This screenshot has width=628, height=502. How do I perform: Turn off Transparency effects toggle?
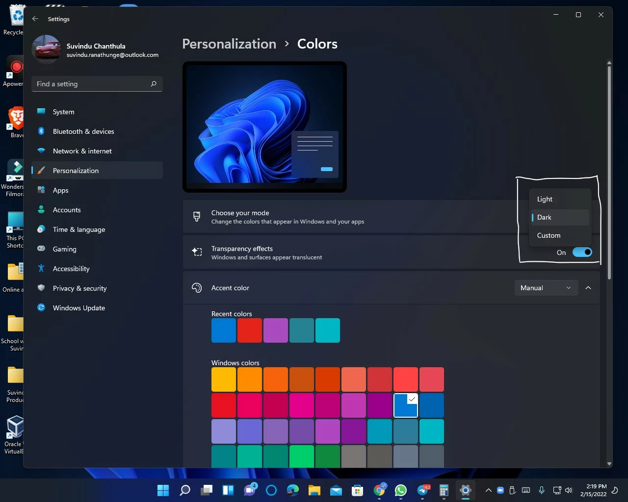582,252
